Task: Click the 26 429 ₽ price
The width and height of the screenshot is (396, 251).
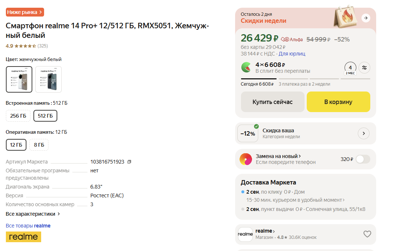Action: (259, 38)
